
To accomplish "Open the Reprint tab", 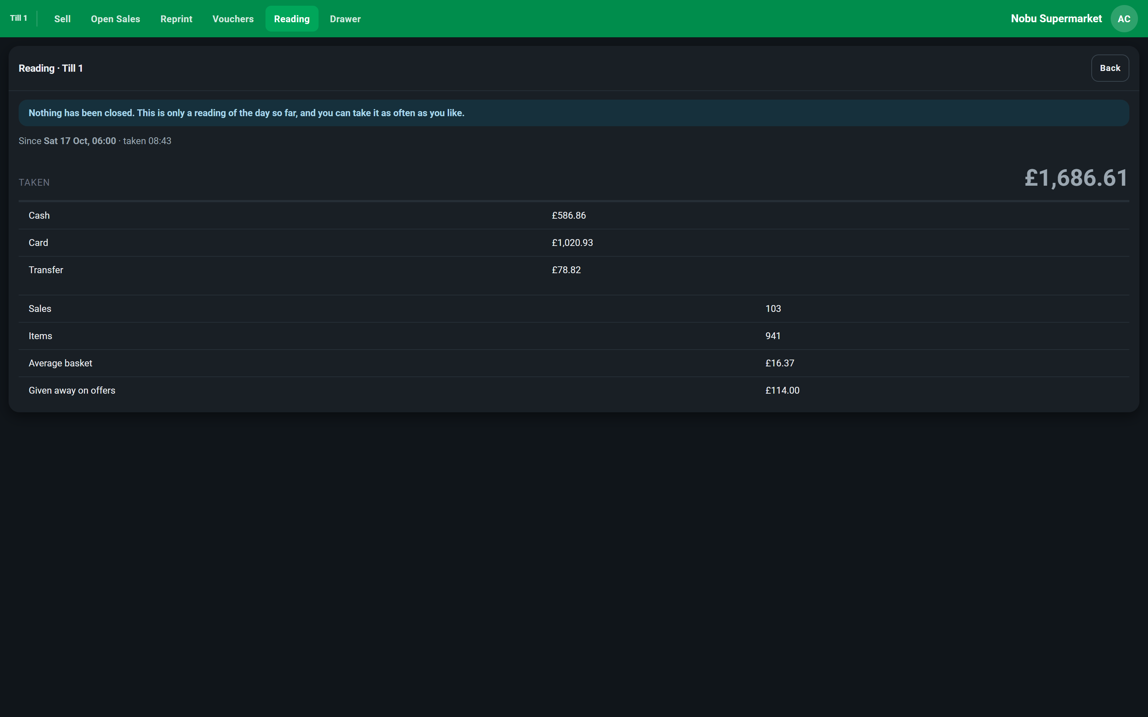I will (x=176, y=19).
